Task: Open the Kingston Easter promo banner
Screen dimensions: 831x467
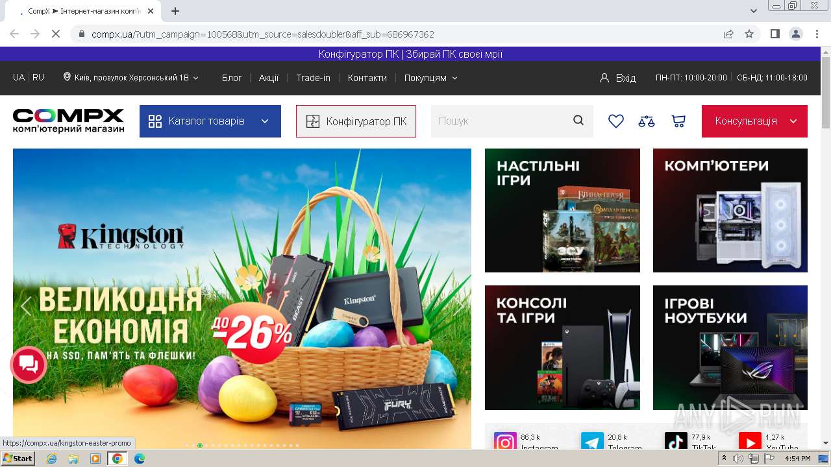Action: 242,298
